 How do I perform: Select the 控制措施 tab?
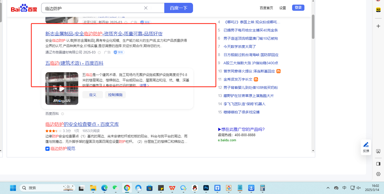click(x=115, y=95)
